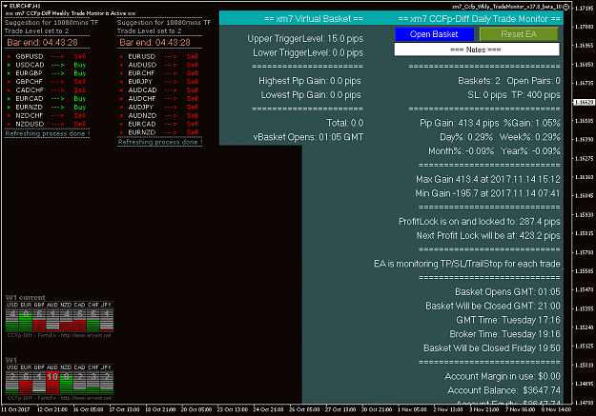Click the '%Gain: 1.05%' value

click(532, 123)
